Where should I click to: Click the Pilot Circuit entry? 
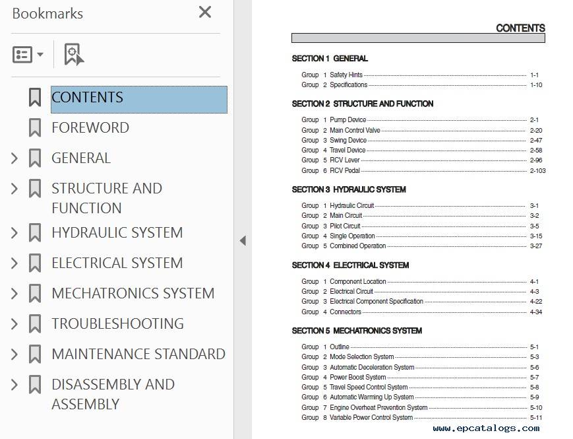point(420,226)
